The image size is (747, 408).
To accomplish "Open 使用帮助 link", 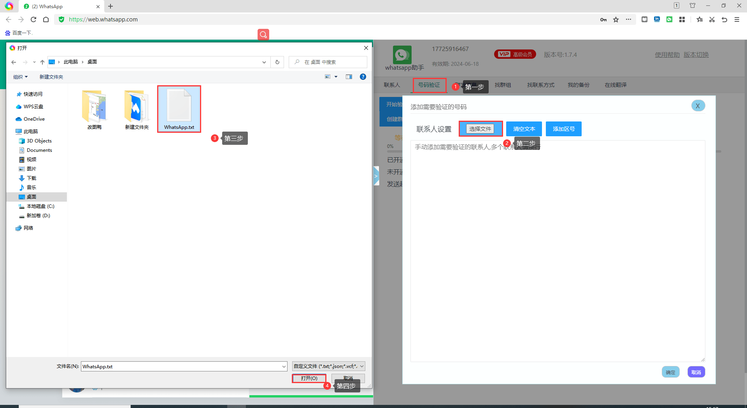I will click(x=667, y=55).
